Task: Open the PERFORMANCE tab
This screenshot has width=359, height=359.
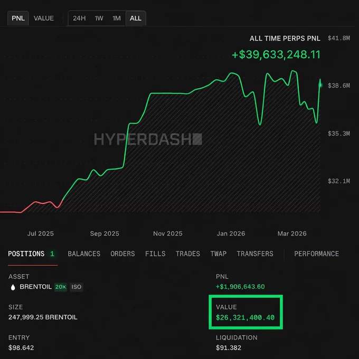Action: point(316,254)
